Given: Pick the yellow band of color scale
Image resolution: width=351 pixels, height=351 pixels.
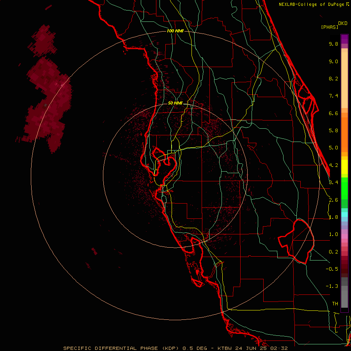Looking at the screenshot, I should pyautogui.click(x=344, y=167).
